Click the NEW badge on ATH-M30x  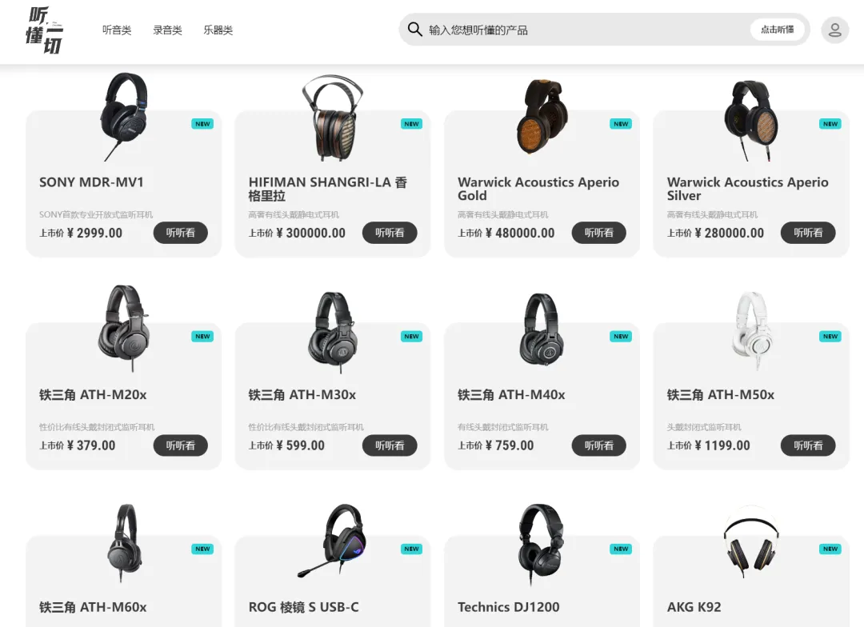[412, 337]
